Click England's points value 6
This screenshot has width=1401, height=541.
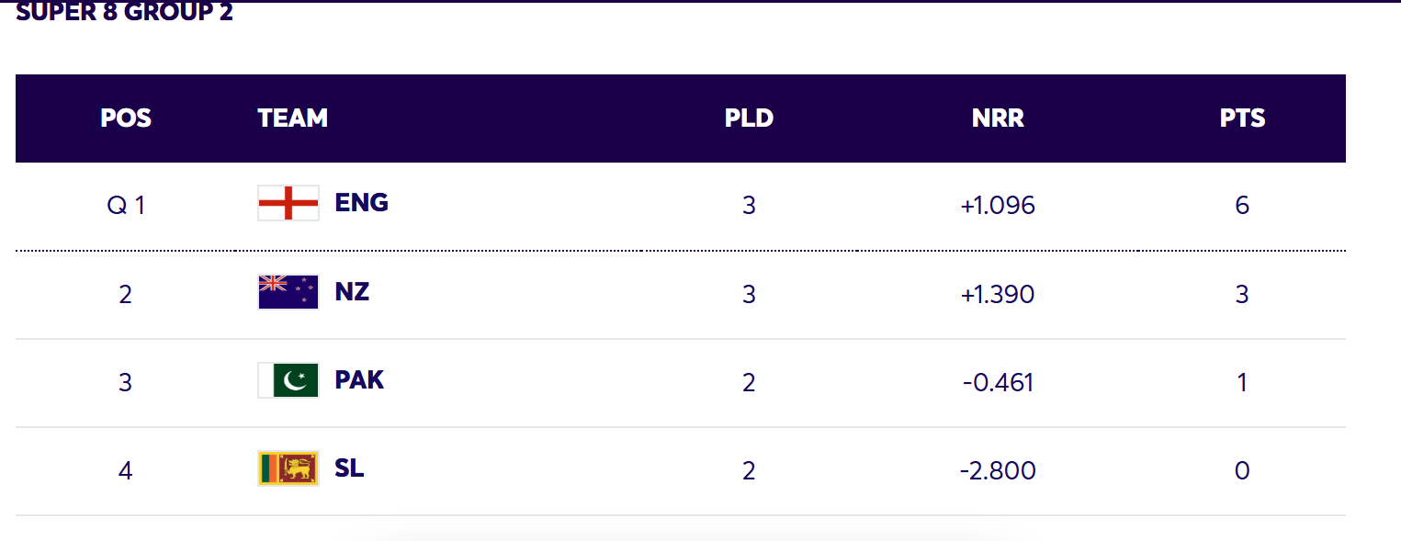point(1242,205)
